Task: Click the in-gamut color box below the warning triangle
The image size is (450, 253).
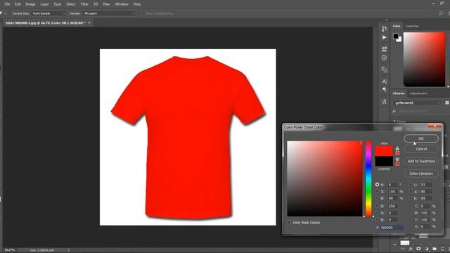Action: click(x=397, y=153)
